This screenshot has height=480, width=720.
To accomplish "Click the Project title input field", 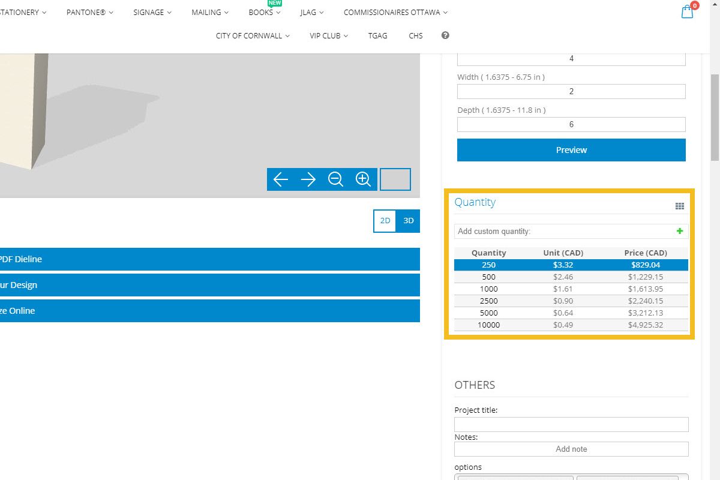I will (x=571, y=424).
